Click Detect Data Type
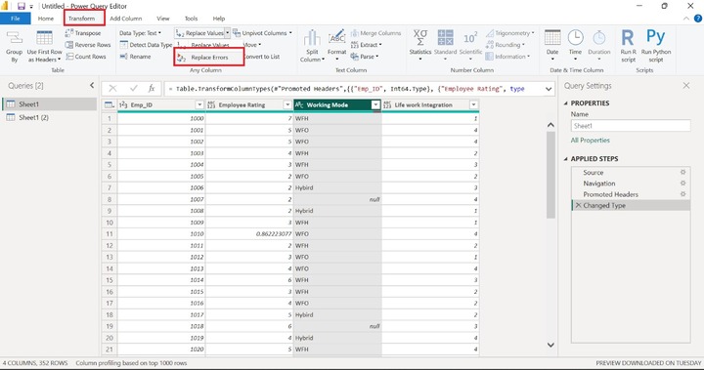The image size is (704, 370). pos(146,45)
